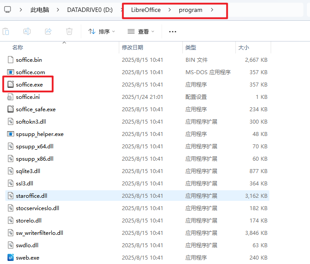The width and height of the screenshot is (310, 264).
Task: Go to 此电脑 in the breadcrumb
Action: [x=40, y=10]
